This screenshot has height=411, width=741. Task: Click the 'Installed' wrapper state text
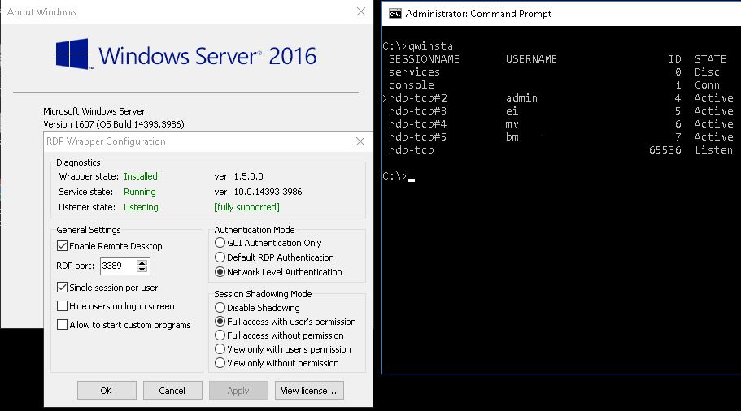click(141, 176)
